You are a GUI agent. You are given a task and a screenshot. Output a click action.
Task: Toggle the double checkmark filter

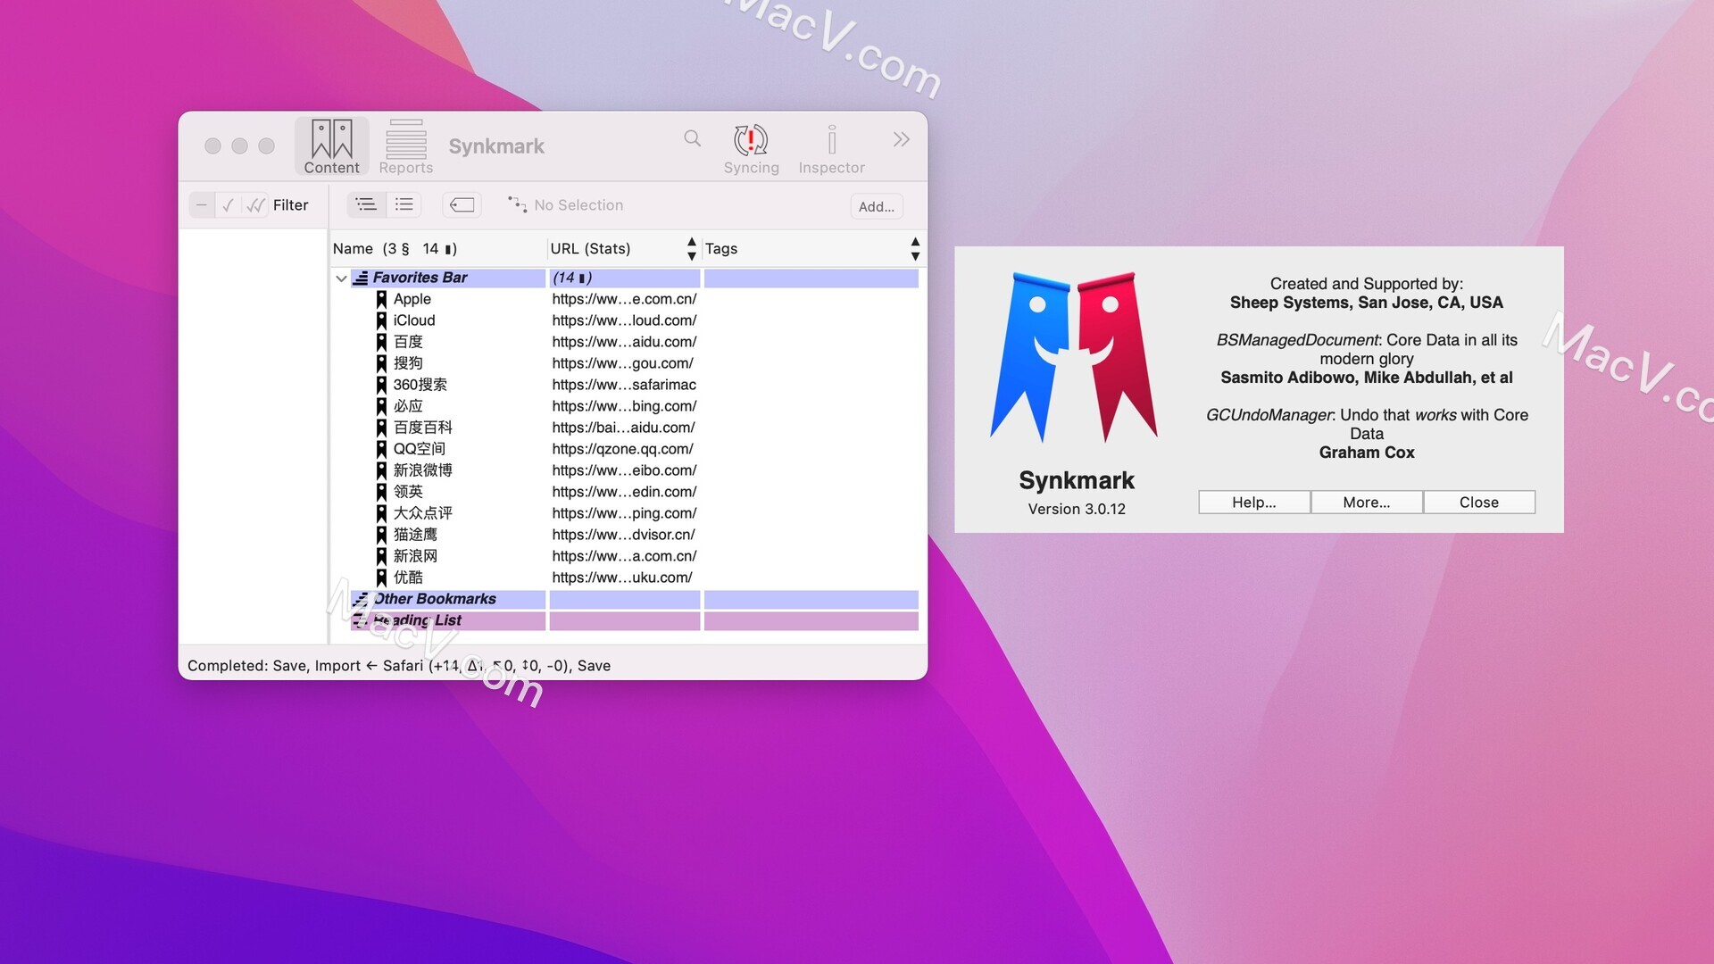tap(255, 205)
